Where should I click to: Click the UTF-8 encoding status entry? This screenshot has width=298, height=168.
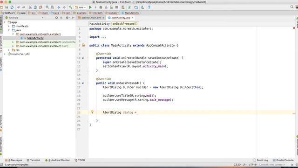tap(253, 165)
